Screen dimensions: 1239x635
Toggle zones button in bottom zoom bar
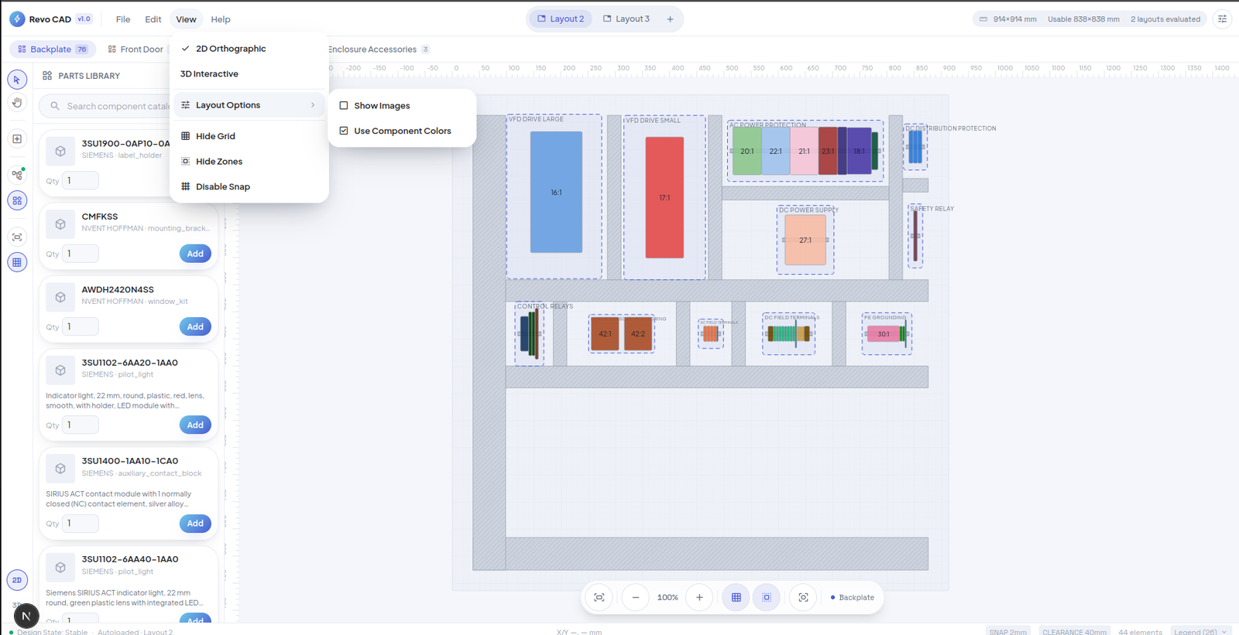pyautogui.click(x=767, y=597)
